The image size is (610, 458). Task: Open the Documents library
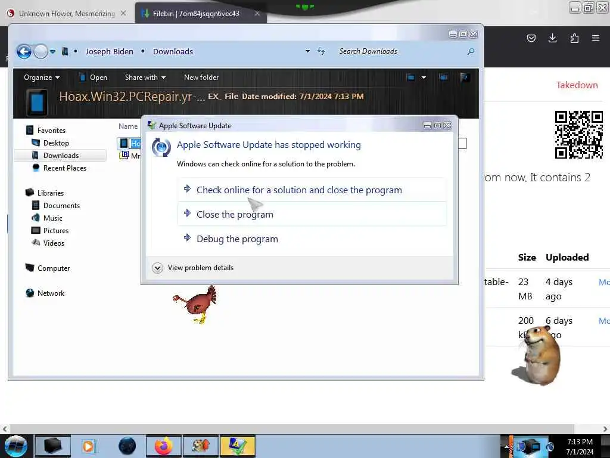point(61,205)
